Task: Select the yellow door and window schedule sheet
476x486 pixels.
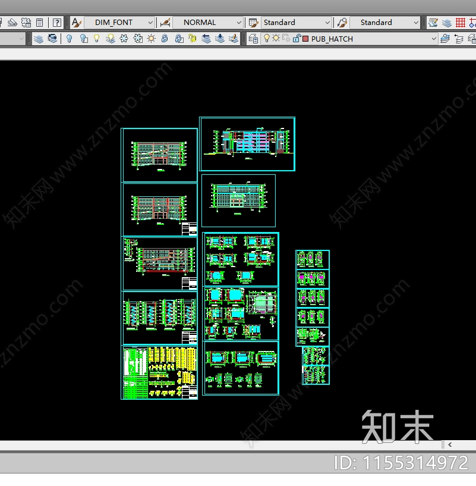Action: click(159, 372)
